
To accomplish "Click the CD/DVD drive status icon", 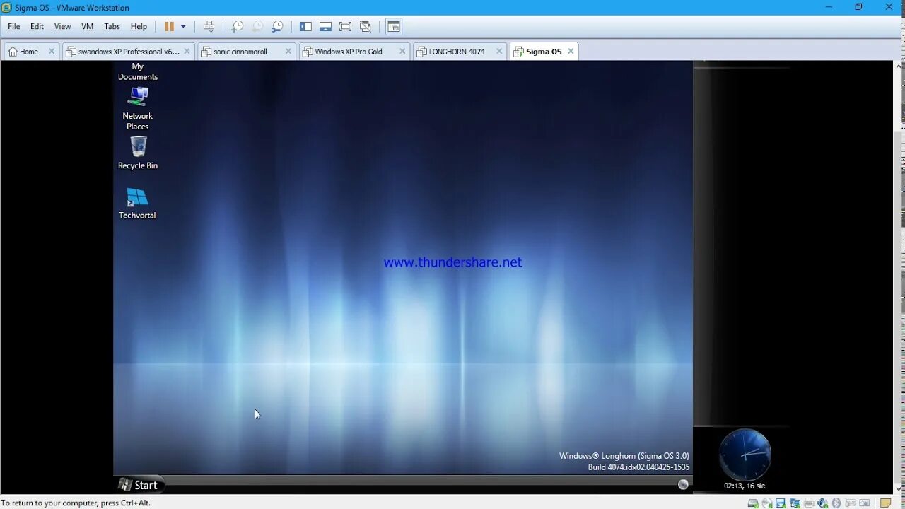I will (767, 503).
